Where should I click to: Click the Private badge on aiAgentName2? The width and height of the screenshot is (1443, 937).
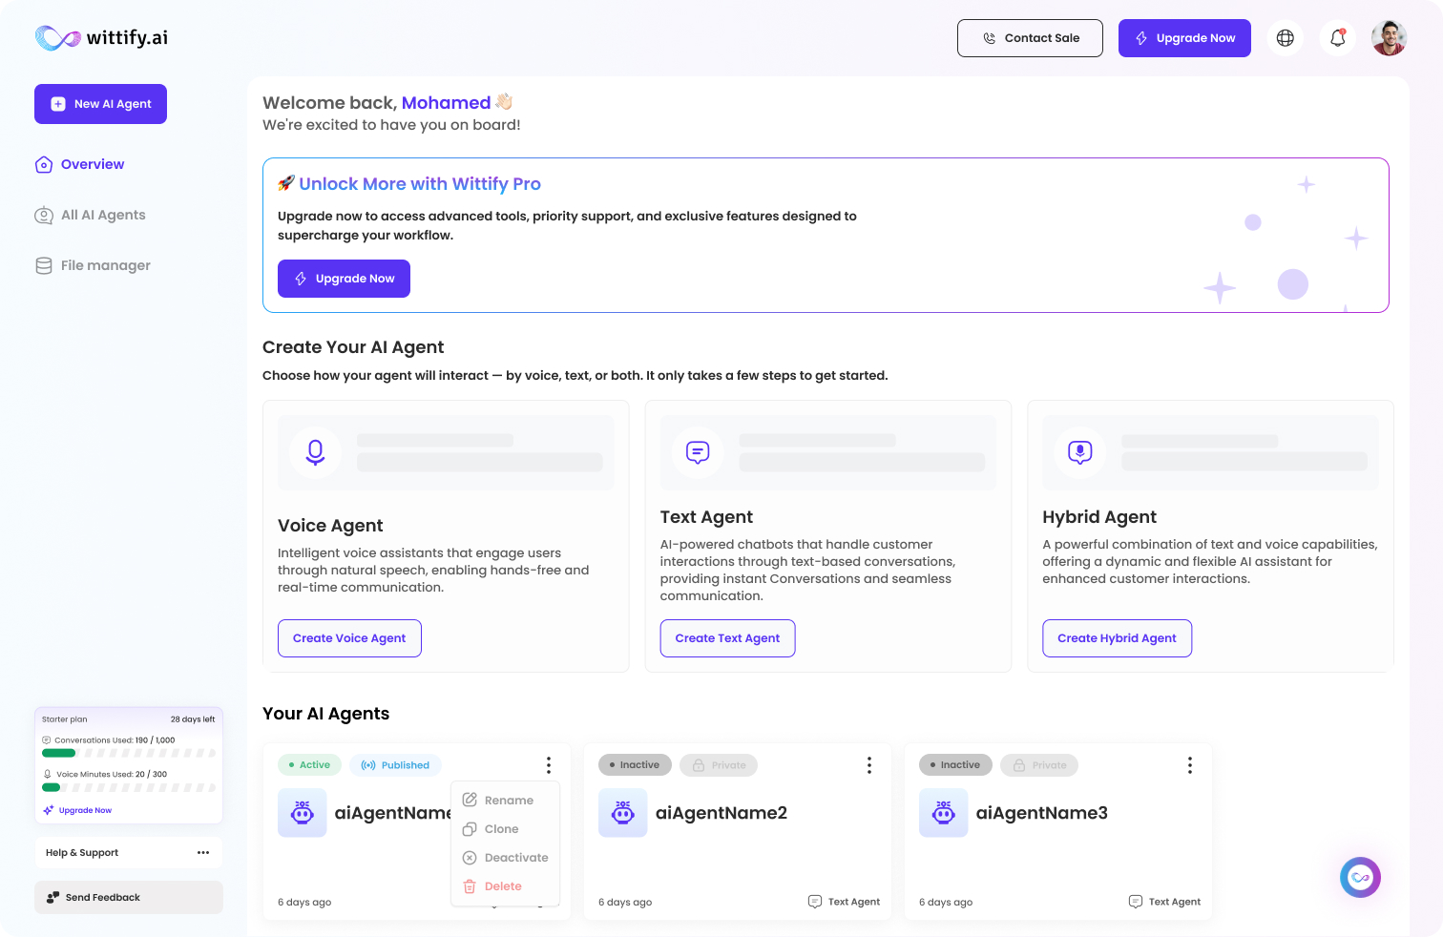coord(719,765)
